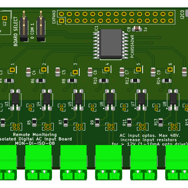This screenshot has width=188, height=188.
Task: Select the U4 optocoupler body
Action: (x=47, y=99)
